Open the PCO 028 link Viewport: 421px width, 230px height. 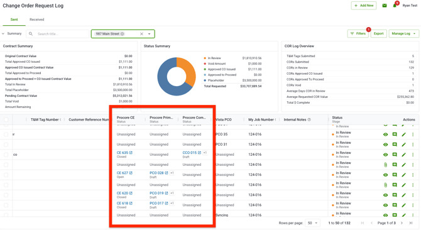[x=156, y=173]
